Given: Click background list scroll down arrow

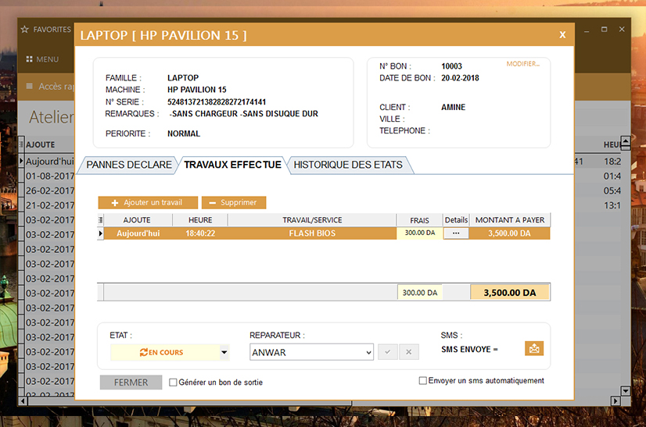Looking at the screenshot, I should click(626, 391).
